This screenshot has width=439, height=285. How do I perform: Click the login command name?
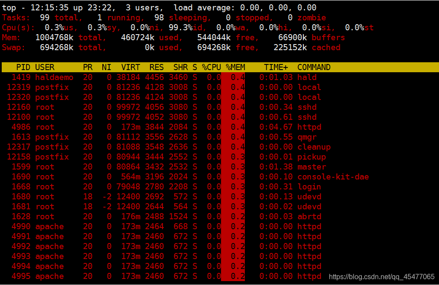click(x=309, y=187)
